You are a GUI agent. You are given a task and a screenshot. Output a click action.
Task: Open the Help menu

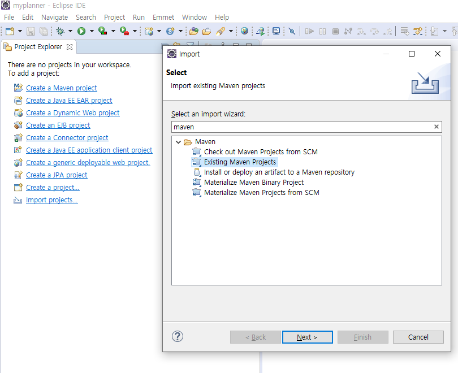[222, 17]
